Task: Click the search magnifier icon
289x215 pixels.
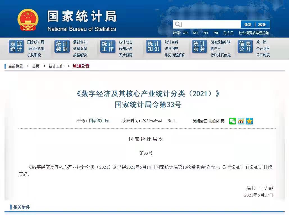Action: click(x=178, y=24)
